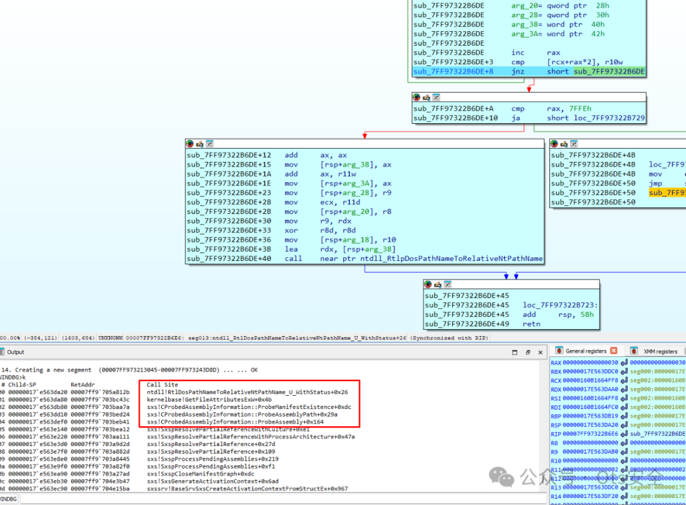Screen dimensions: 686x505
Task: Click the 'lea rdx, [rsp+arg_38]' instruction
Action: (340, 249)
